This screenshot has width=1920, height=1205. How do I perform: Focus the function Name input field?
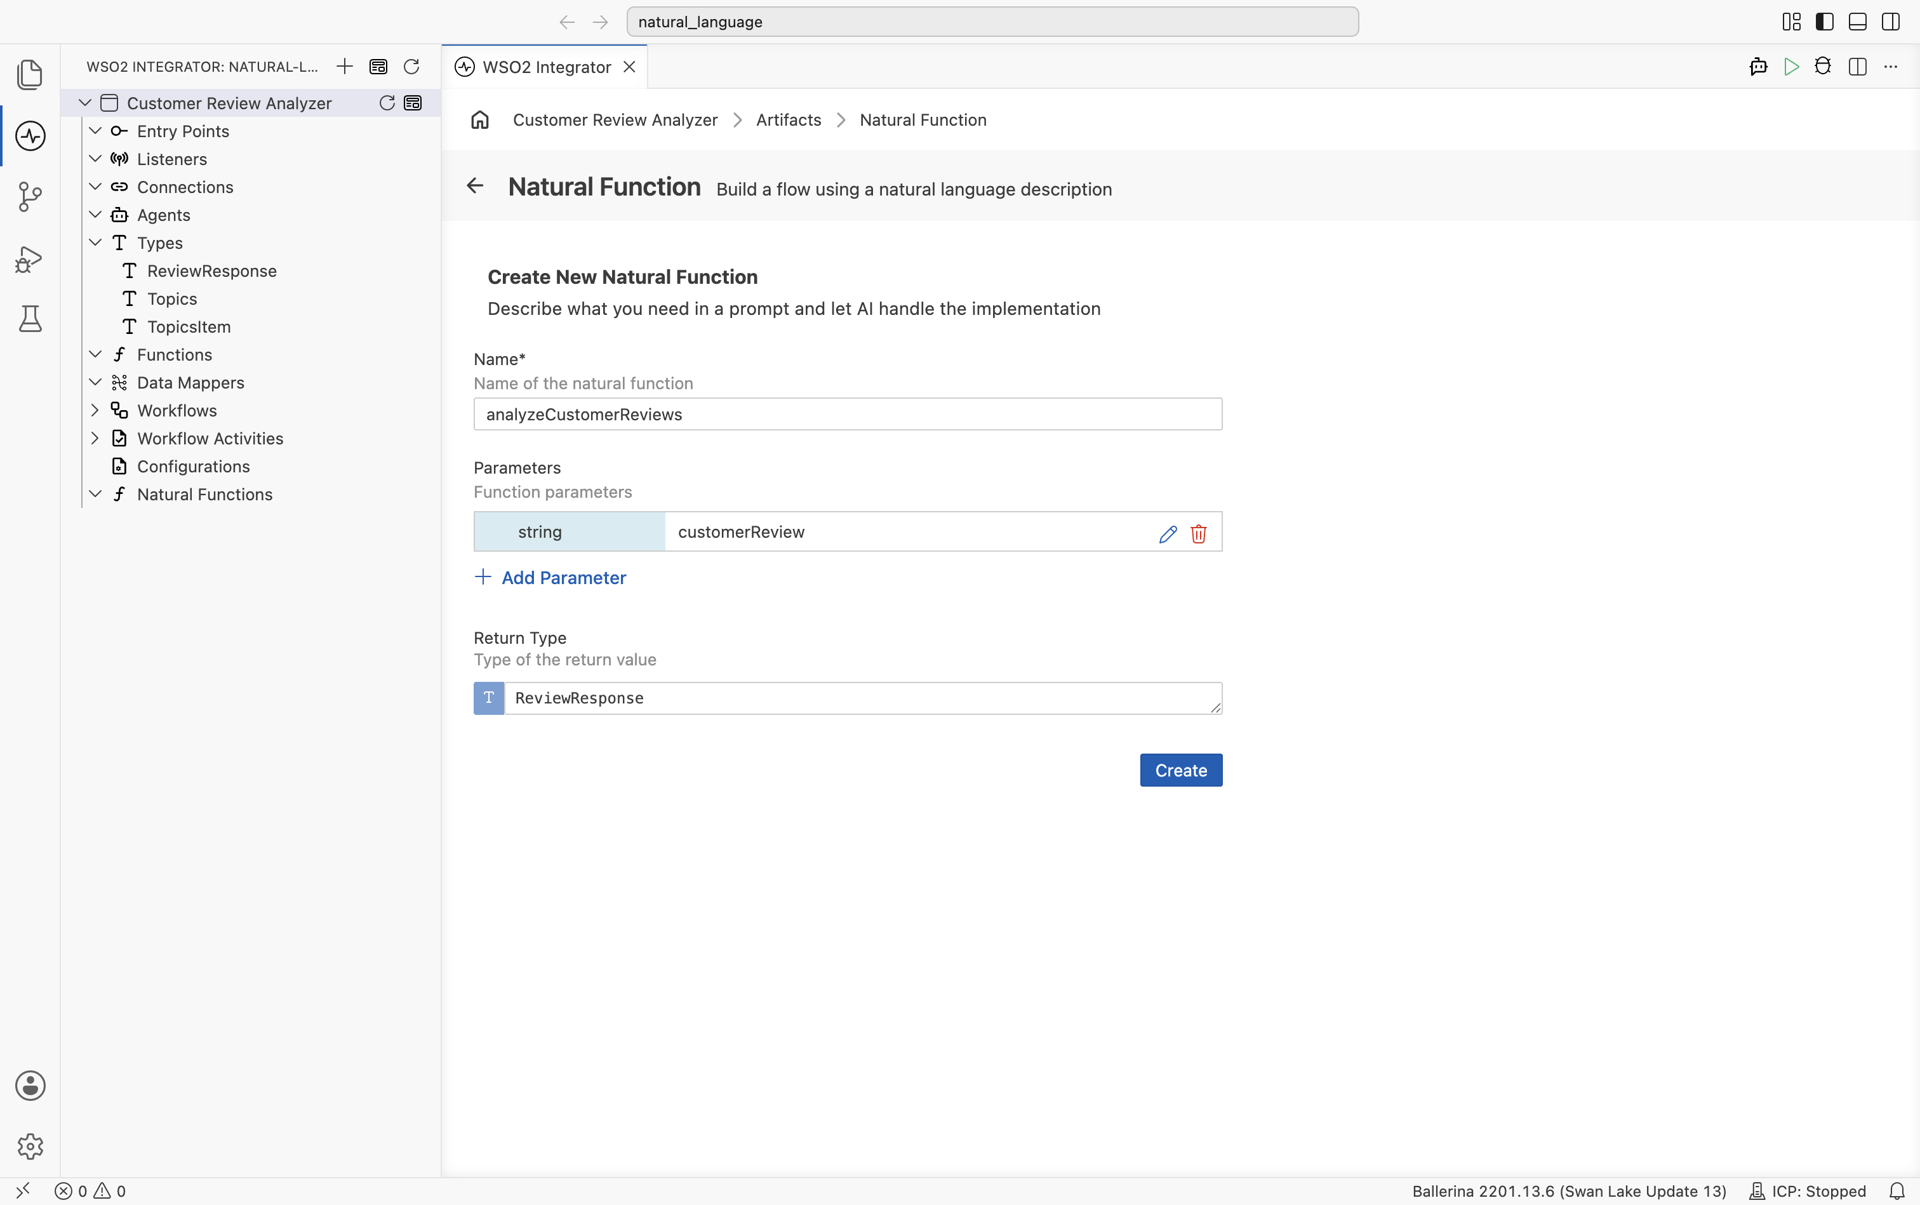pos(847,413)
